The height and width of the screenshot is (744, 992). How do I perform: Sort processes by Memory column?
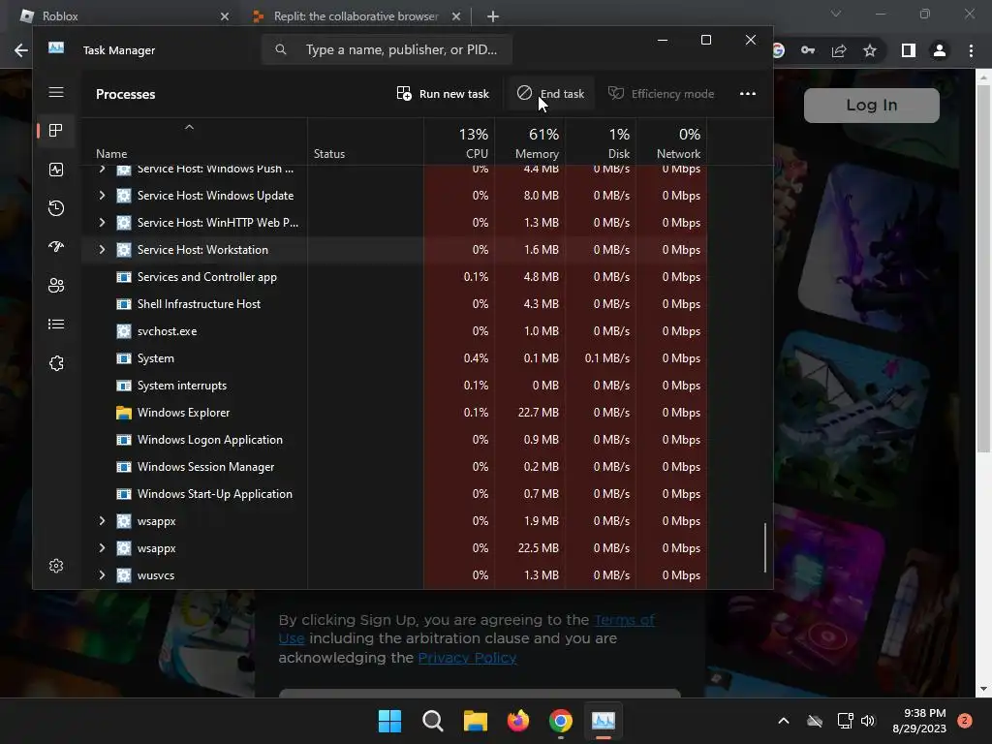(530, 141)
